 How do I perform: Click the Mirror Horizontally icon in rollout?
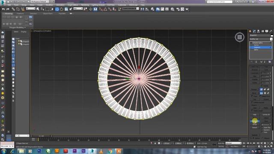coord(261,93)
